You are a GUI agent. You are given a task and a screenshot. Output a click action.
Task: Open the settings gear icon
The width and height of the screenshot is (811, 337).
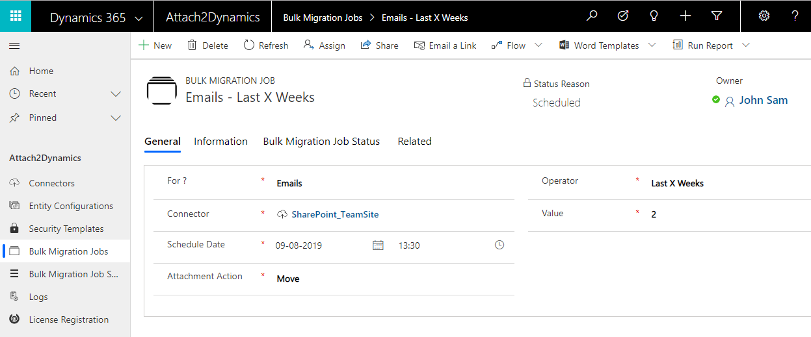pos(764,16)
